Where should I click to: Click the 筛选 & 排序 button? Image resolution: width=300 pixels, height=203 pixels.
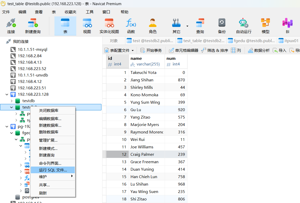pyautogui.click(x=215, y=51)
